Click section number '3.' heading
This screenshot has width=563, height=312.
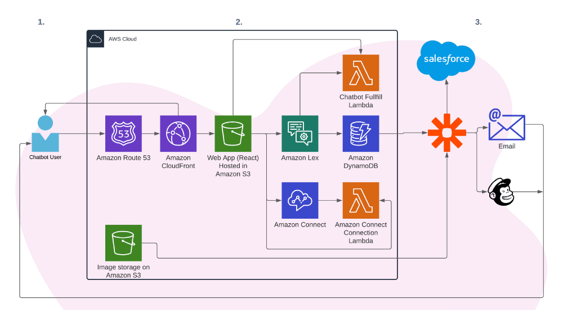(x=478, y=22)
